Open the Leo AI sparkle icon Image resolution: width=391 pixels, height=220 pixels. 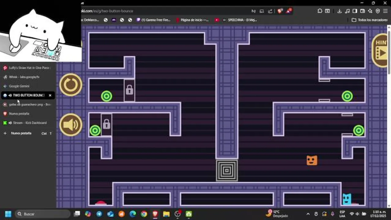tap(370, 11)
